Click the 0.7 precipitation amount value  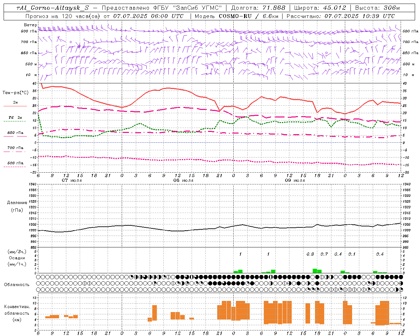click(324, 254)
